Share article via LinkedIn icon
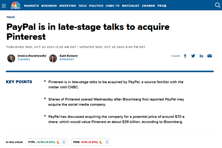This screenshot has height=148, width=222. 201,56
